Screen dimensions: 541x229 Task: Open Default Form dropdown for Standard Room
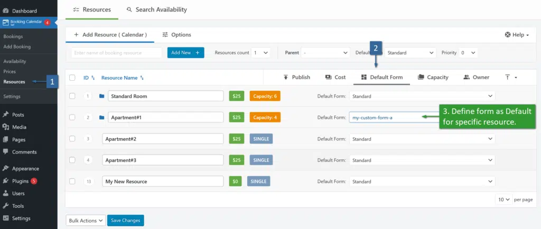[x=422, y=96]
